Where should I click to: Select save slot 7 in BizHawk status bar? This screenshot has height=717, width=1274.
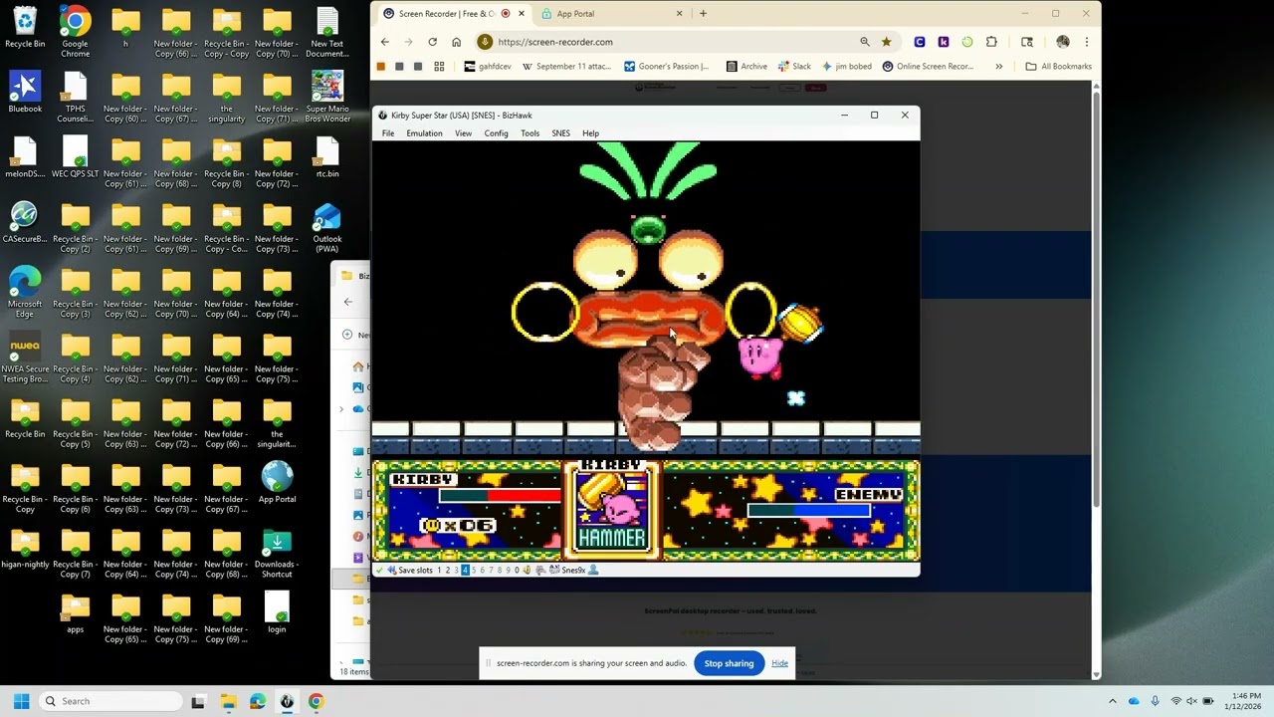[491, 571]
